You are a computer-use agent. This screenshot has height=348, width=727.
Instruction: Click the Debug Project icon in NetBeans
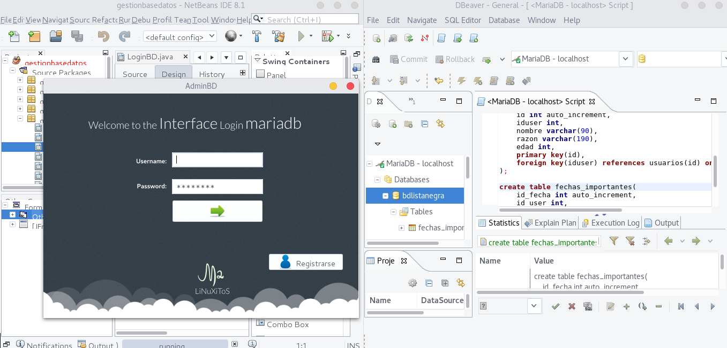click(327, 36)
